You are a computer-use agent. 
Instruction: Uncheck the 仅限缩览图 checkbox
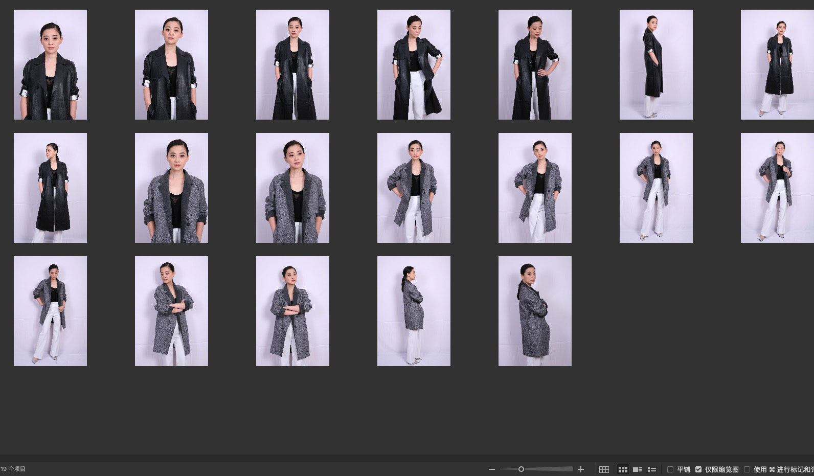698,469
